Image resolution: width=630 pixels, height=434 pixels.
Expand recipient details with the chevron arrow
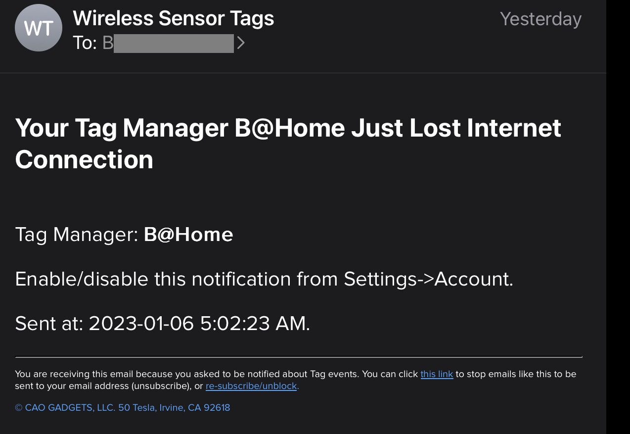241,43
